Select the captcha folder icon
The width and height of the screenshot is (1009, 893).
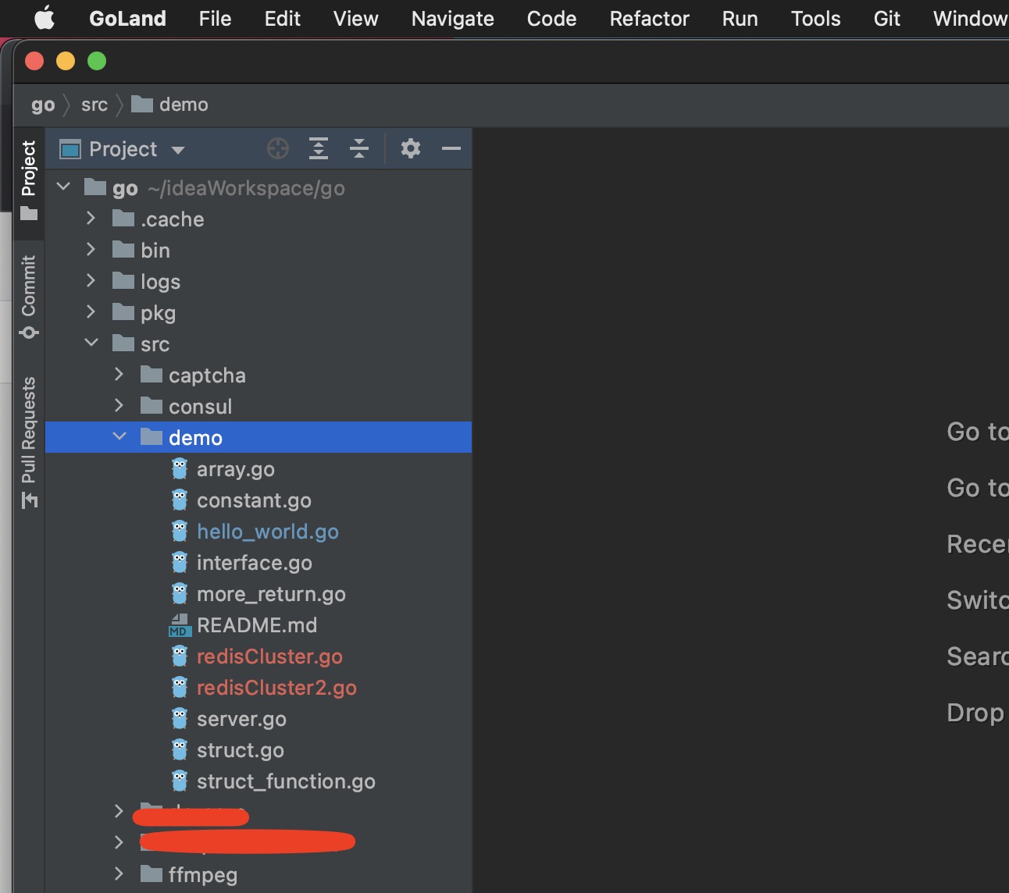point(152,374)
